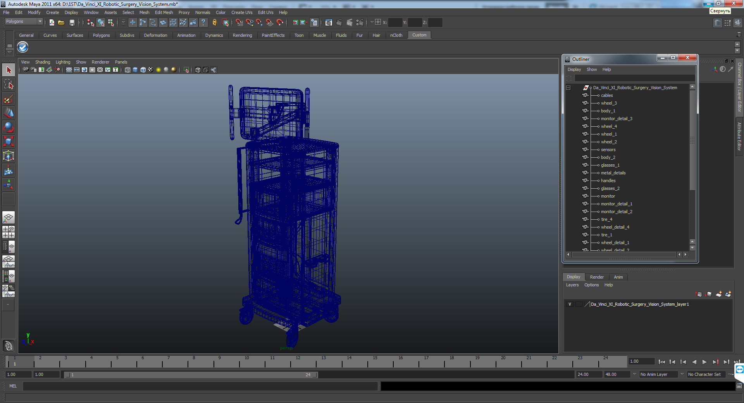Activate the Paint Selection tool
This screenshot has height=403, width=744.
click(9, 99)
